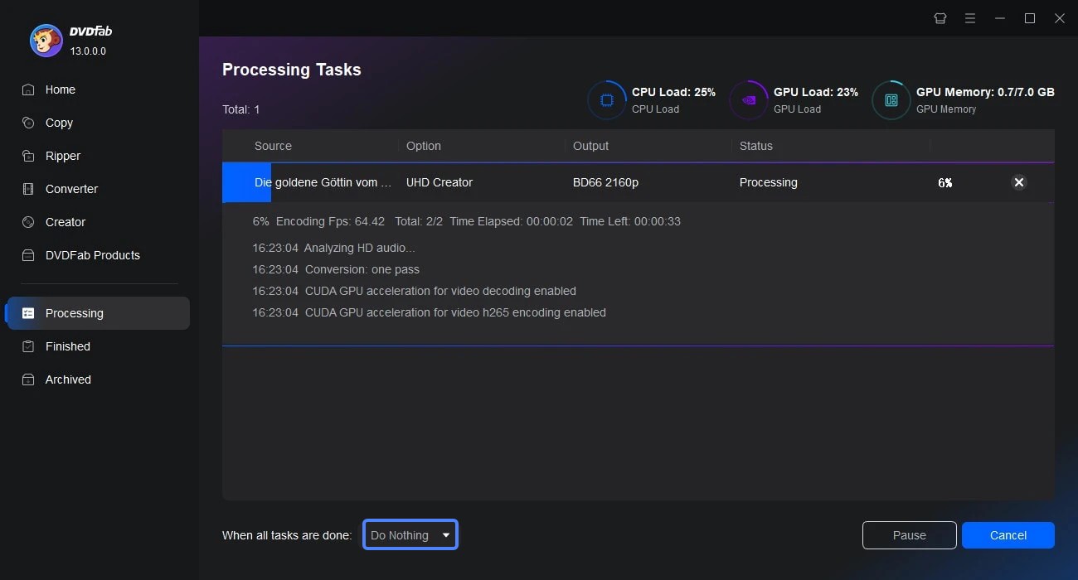Image resolution: width=1078 pixels, height=580 pixels.
Task: Click the GPU Memory gauge icon
Action: pyautogui.click(x=891, y=99)
